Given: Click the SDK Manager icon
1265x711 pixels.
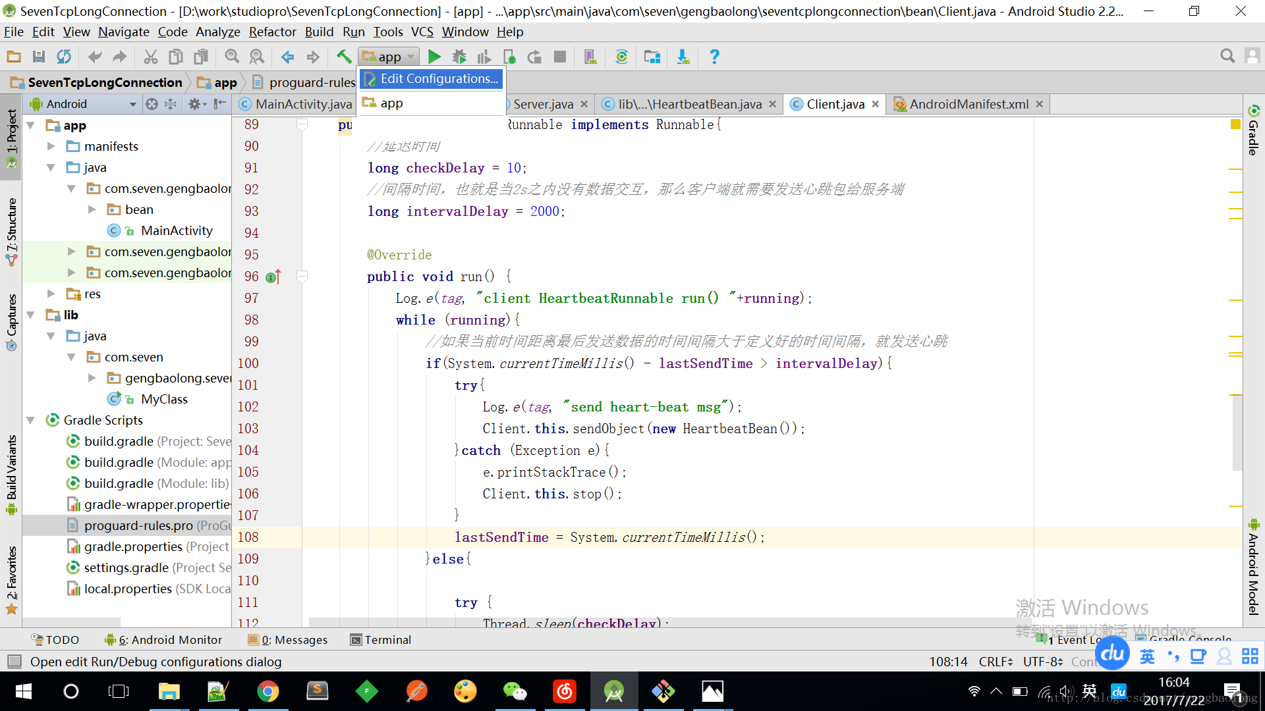Looking at the screenshot, I should pyautogui.click(x=683, y=55).
